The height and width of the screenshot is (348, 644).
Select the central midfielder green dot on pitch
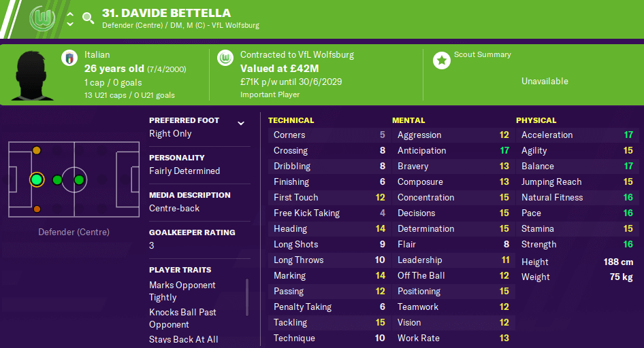tap(79, 179)
